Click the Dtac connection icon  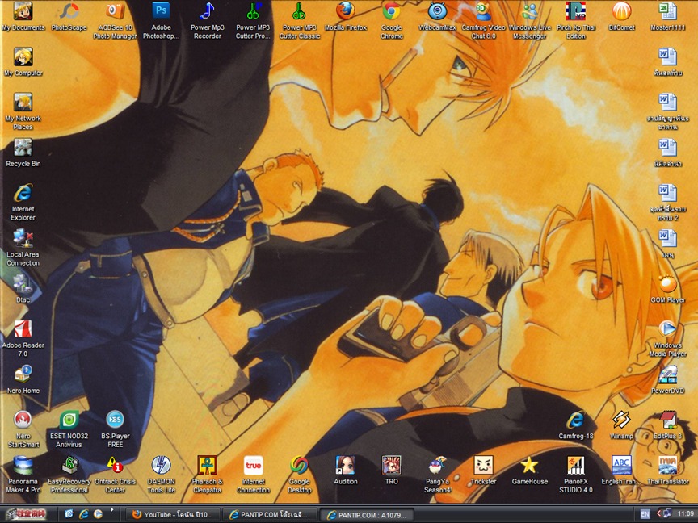coord(23,289)
